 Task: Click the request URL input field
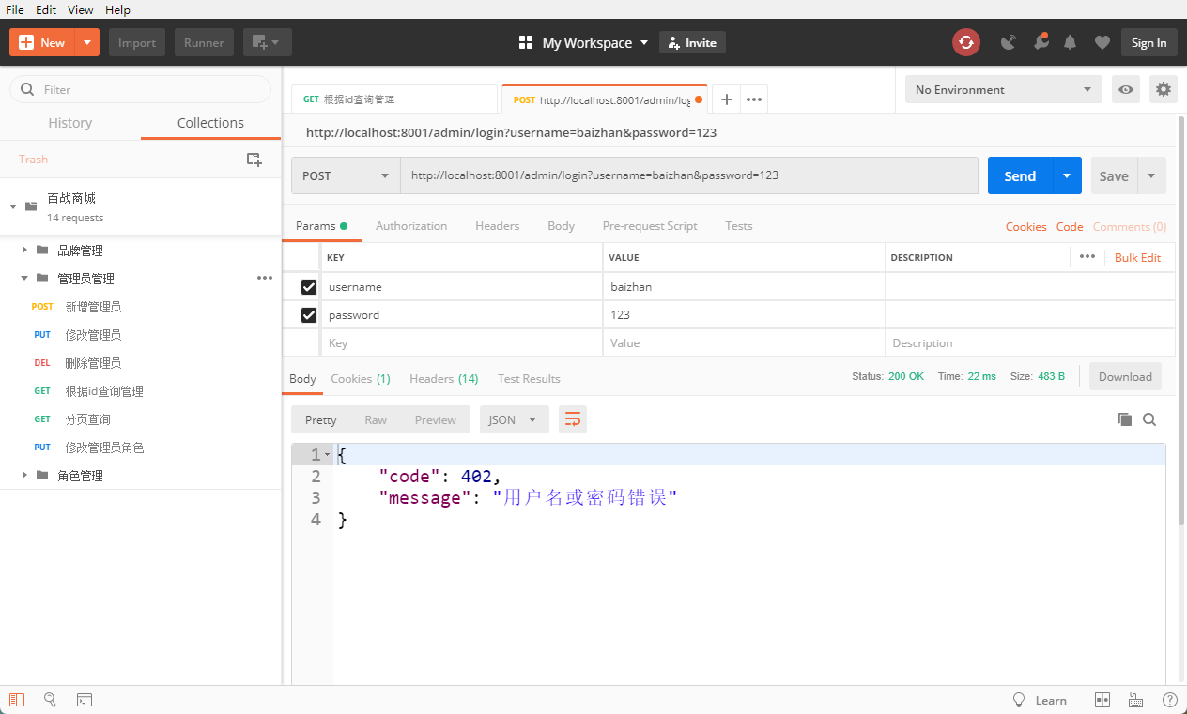point(689,175)
